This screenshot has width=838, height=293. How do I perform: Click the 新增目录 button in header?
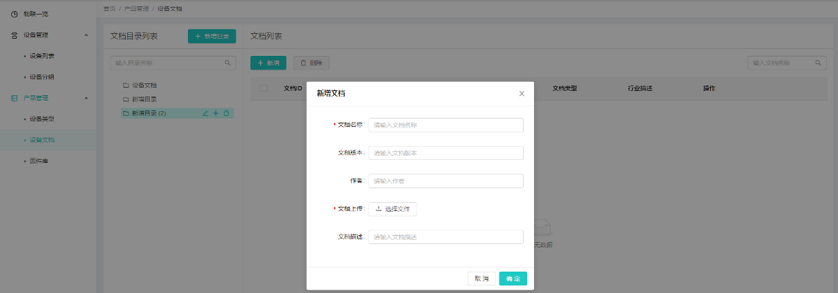[211, 36]
